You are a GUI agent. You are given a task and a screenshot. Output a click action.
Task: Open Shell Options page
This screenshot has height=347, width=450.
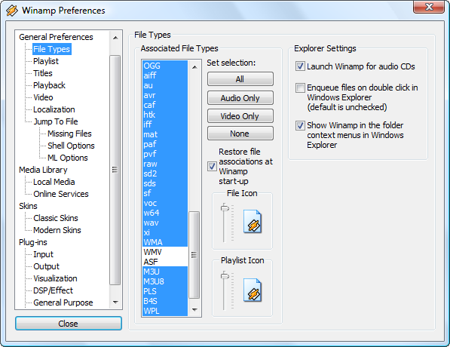(71, 146)
